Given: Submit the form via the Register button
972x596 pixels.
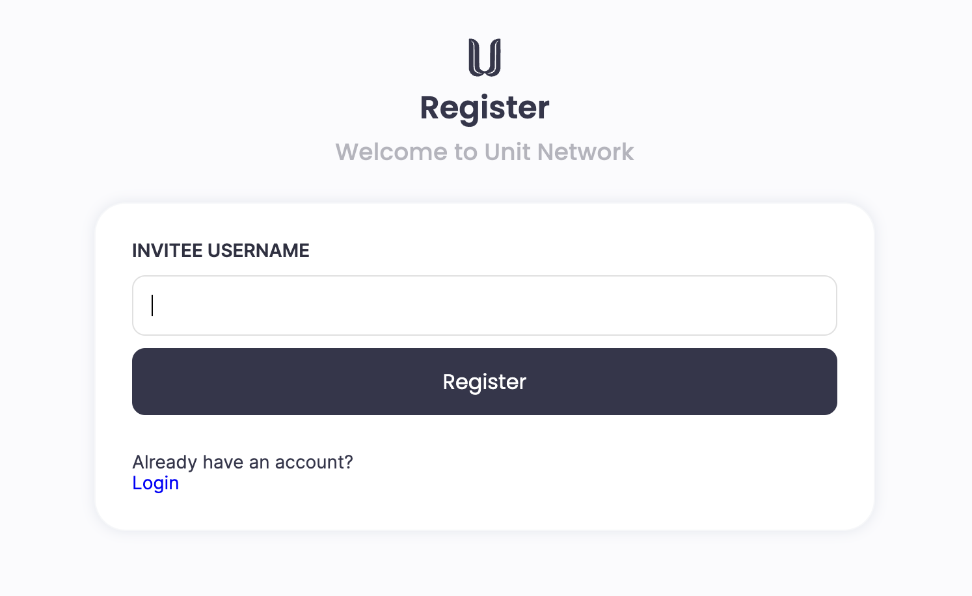Looking at the screenshot, I should [485, 381].
